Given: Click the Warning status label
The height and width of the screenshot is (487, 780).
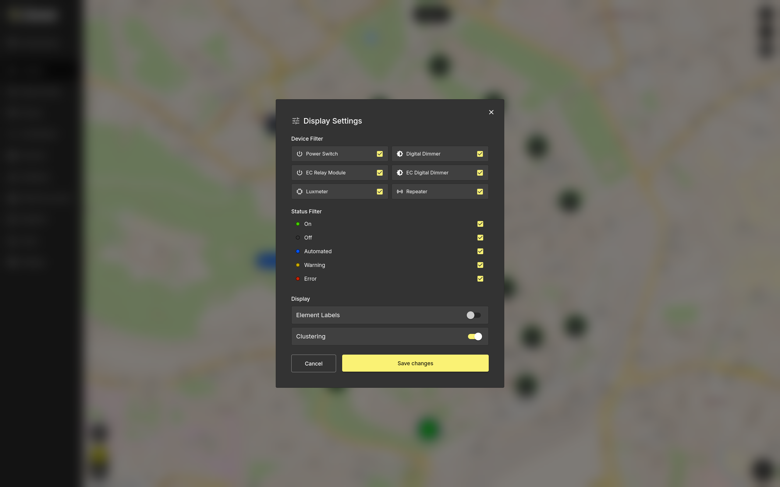Looking at the screenshot, I should tap(314, 265).
